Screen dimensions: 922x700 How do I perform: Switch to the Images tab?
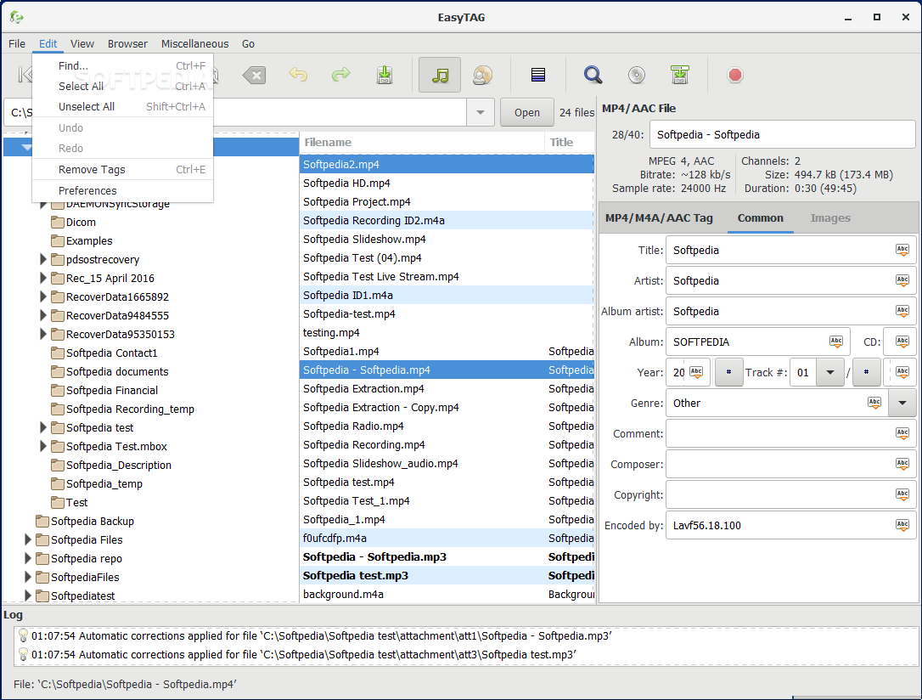point(830,218)
